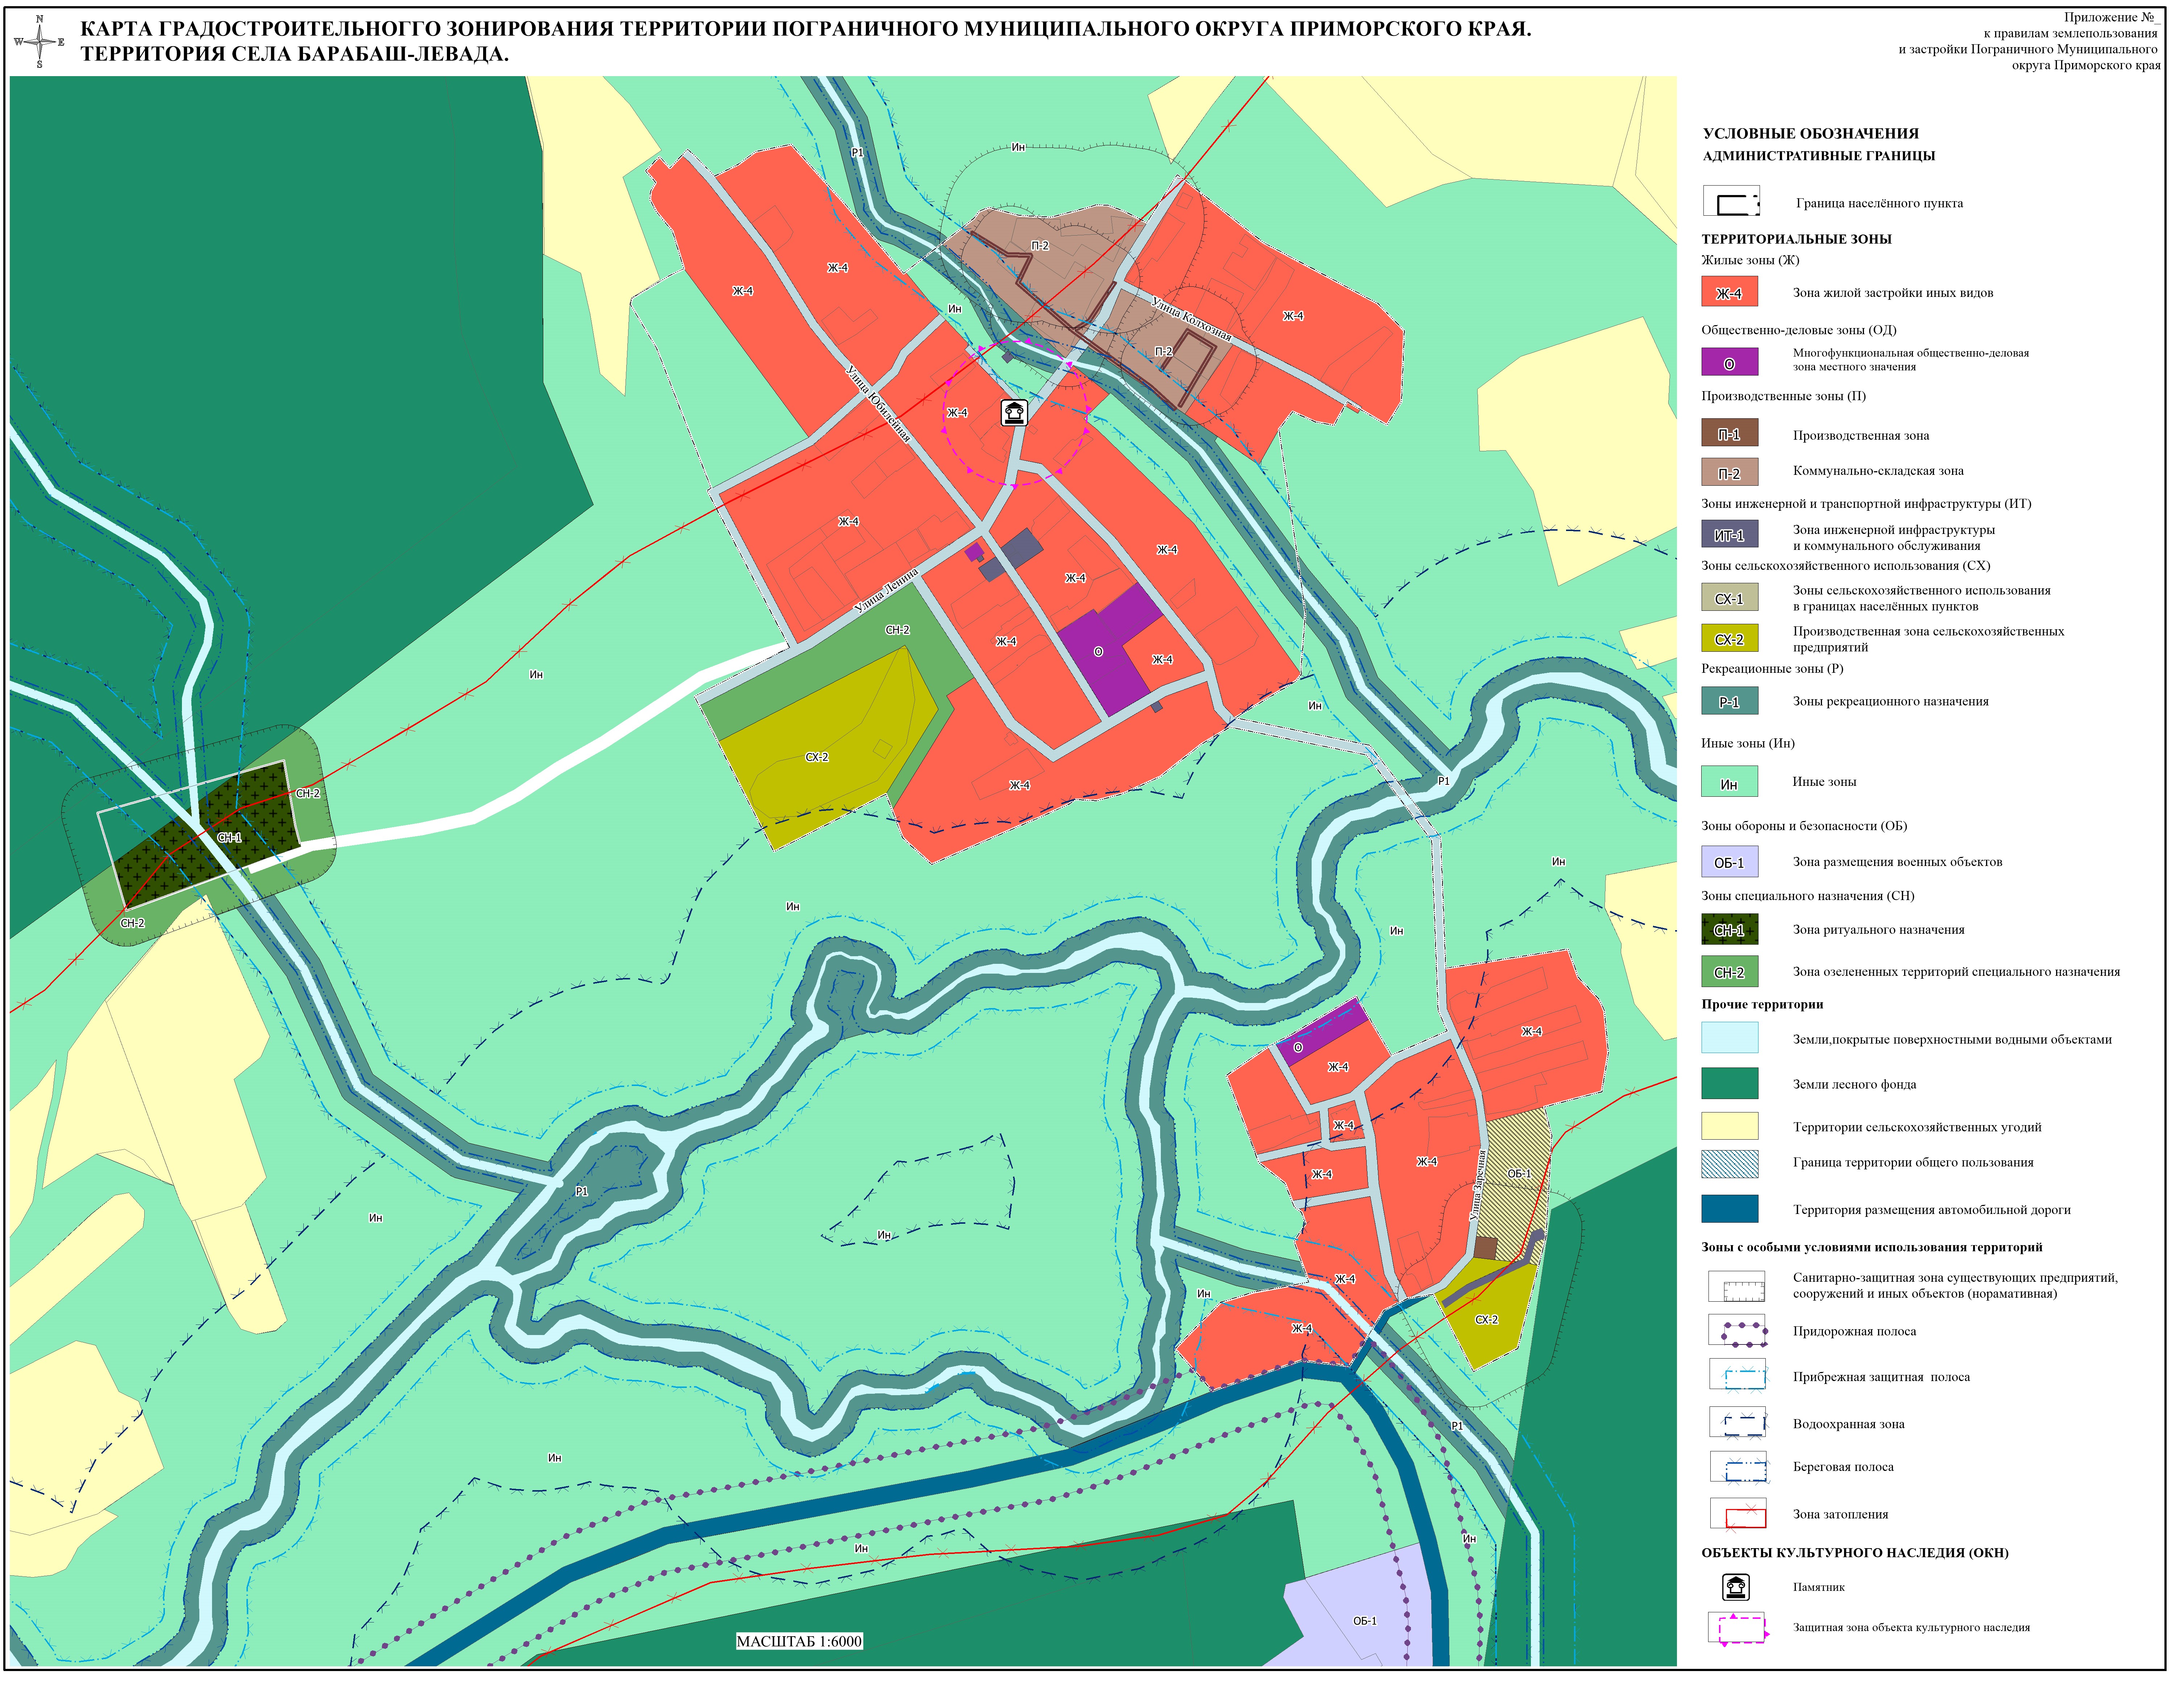Click the light blue water bodies legend swatch
The height and width of the screenshot is (1683, 2184).
point(1730,1037)
